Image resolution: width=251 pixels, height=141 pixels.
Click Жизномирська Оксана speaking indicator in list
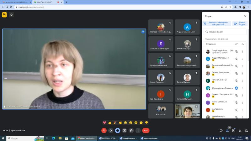click(x=237, y=88)
